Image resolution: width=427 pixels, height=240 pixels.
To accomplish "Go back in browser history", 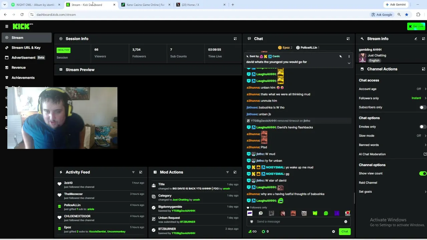I will tap(5, 15).
